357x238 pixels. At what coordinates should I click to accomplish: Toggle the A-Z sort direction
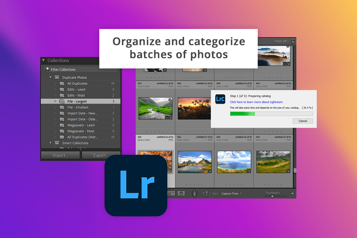206,194
